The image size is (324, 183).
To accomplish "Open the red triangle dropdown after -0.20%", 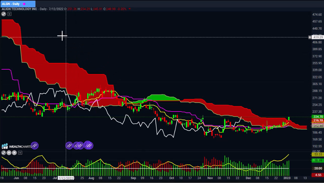I will pos(130,9).
